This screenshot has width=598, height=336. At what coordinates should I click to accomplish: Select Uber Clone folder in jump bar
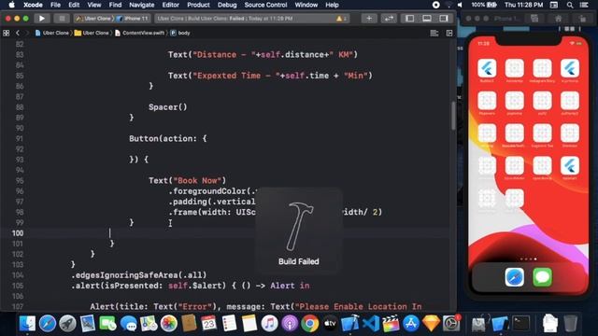point(92,34)
